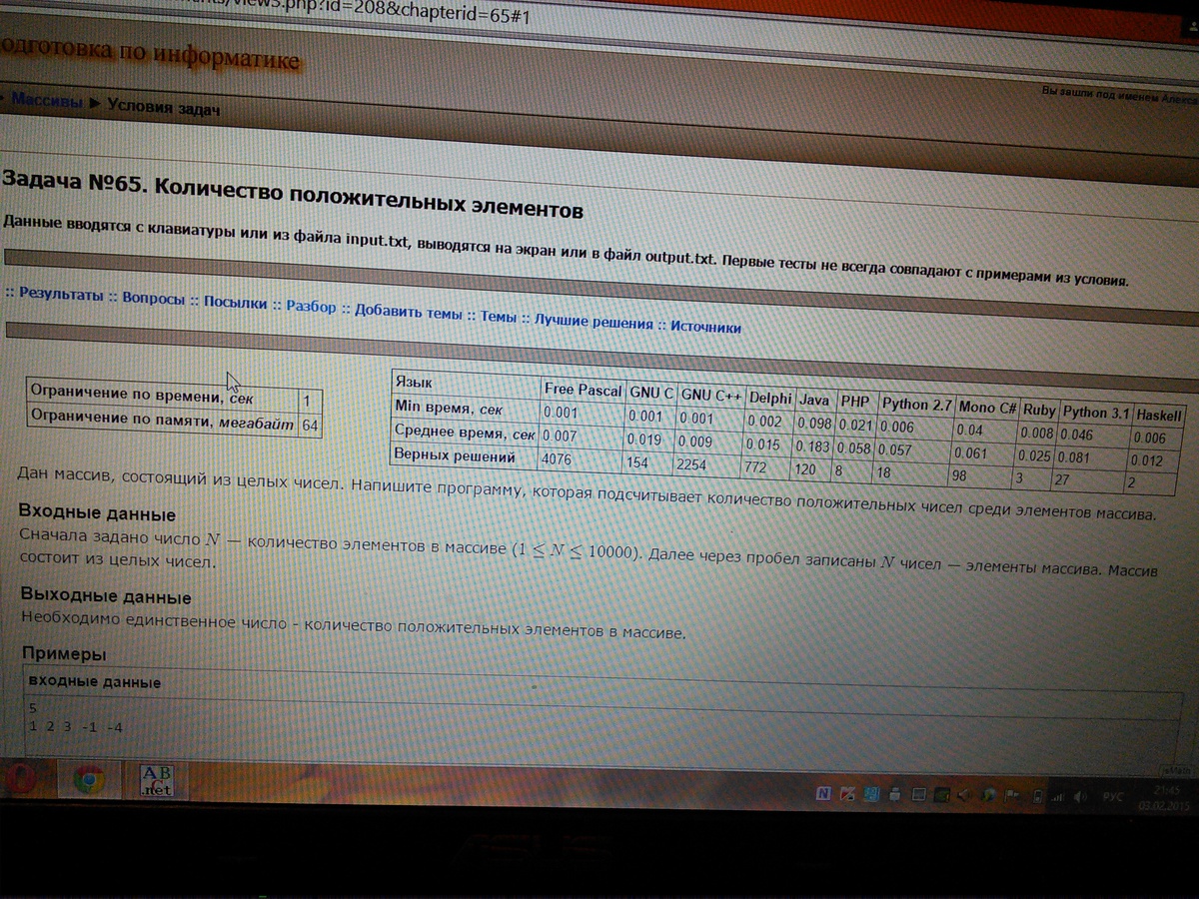Open the battery power tray icon
This screenshot has height=899, width=1199.
click(x=1037, y=796)
